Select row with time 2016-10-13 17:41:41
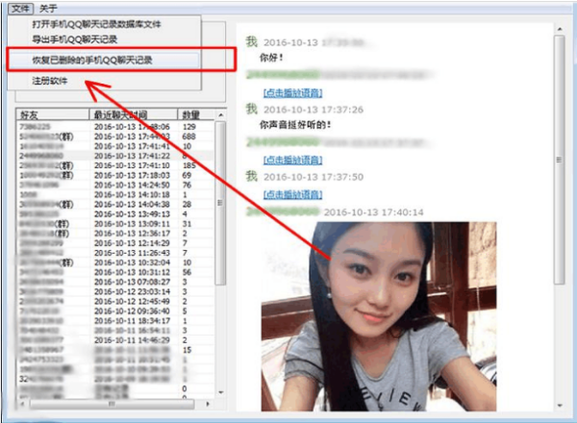Screen dimensions: 577x423 [114, 146]
